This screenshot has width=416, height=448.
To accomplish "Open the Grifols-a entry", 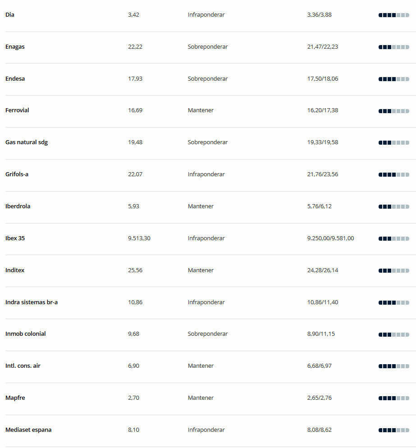I will coord(17,174).
